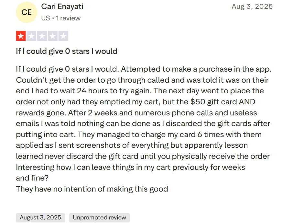Click "They have no intention of making this good"

click(x=92, y=189)
